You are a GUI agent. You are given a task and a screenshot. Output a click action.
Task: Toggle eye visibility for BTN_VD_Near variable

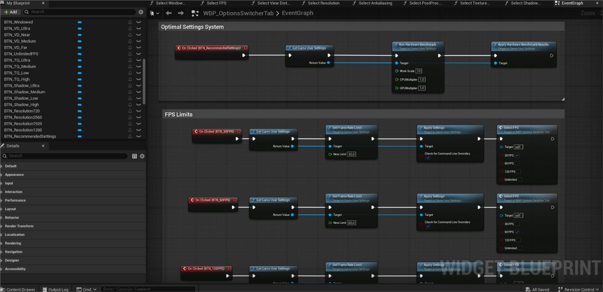click(139, 35)
